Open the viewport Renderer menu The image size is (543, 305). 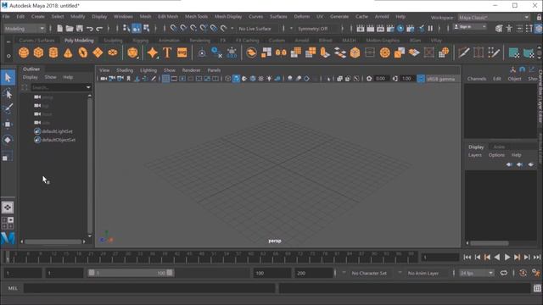(191, 70)
